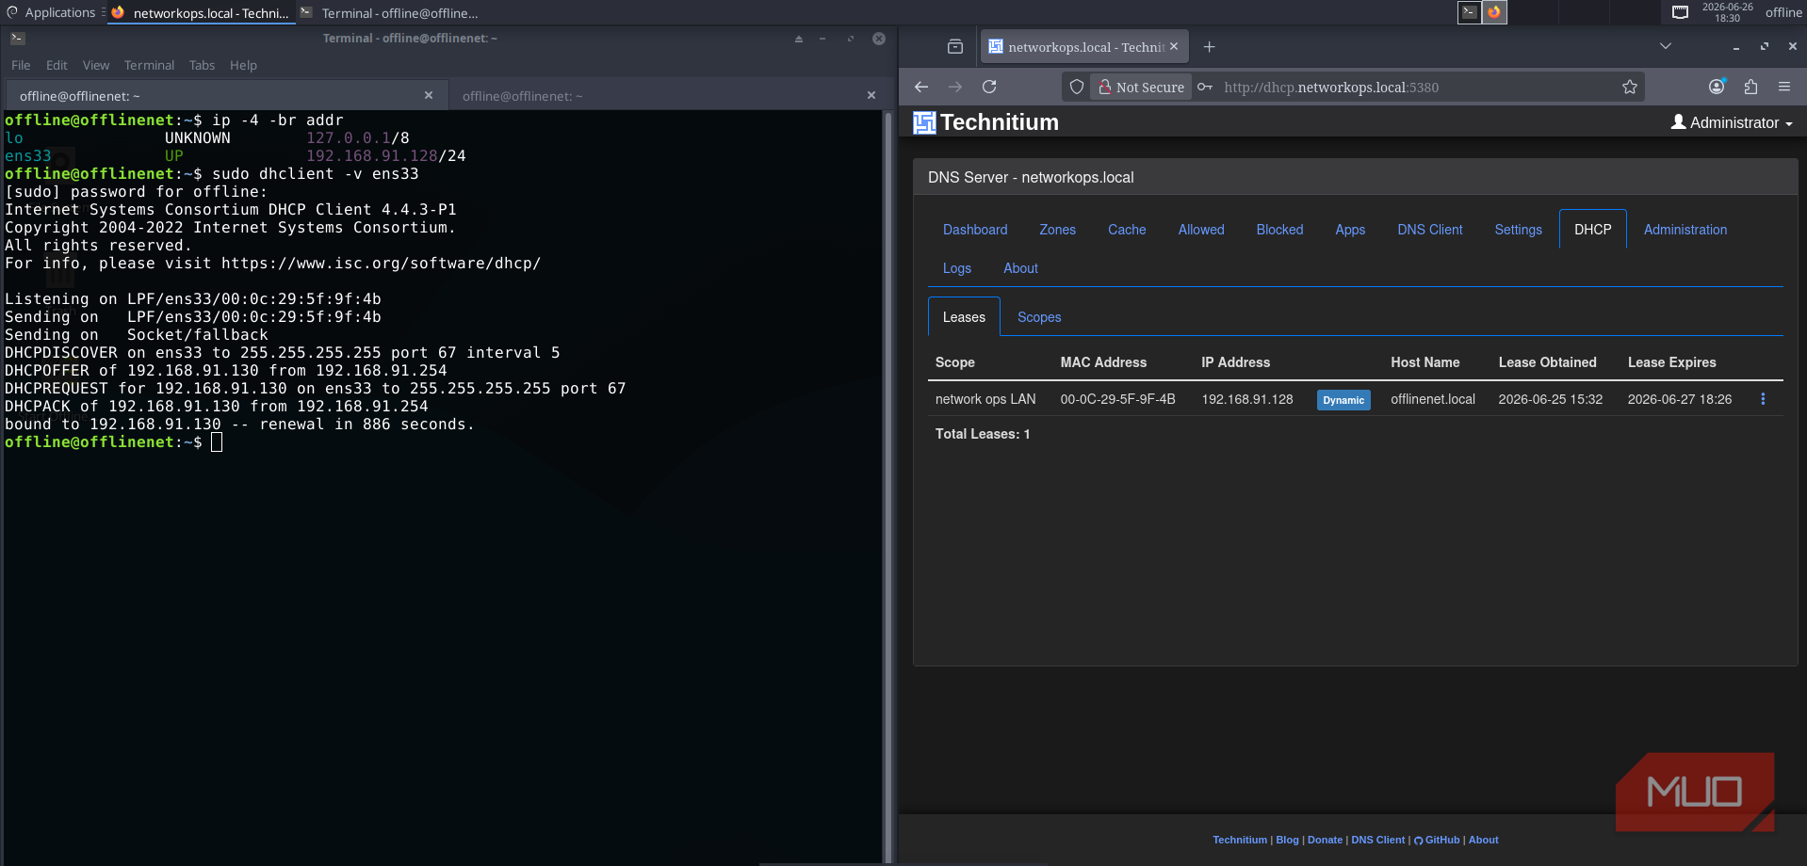Click the terminal keep-above arrow button

tap(799, 39)
